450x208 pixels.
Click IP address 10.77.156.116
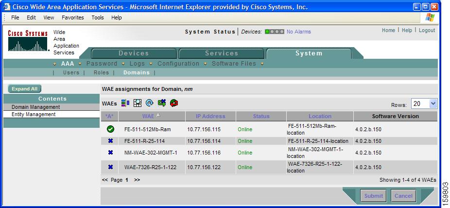[204, 153]
